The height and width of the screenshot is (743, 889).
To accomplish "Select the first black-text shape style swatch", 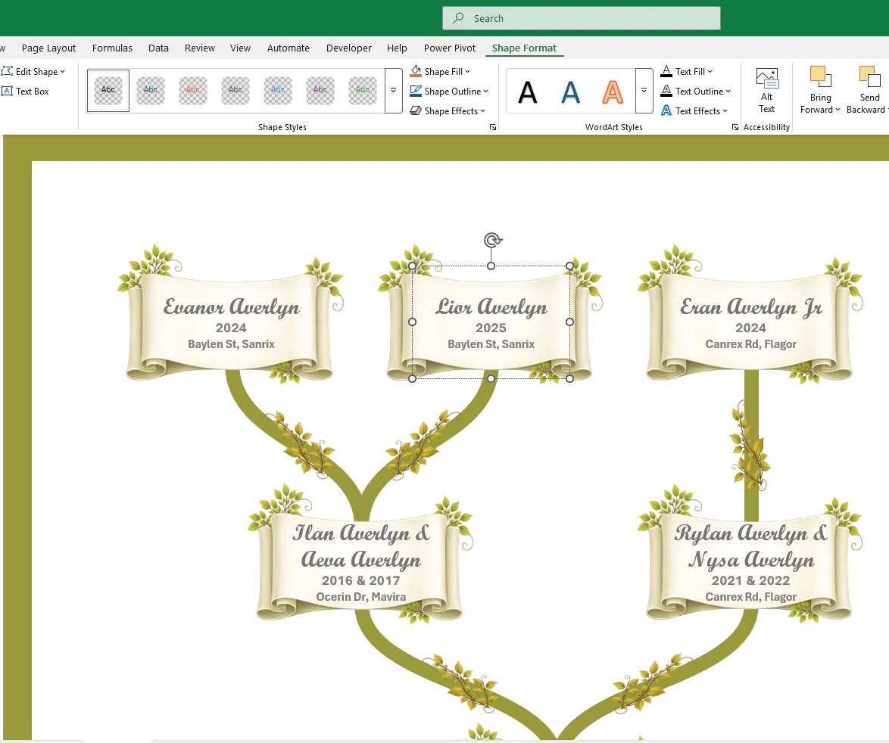I will click(108, 91).
